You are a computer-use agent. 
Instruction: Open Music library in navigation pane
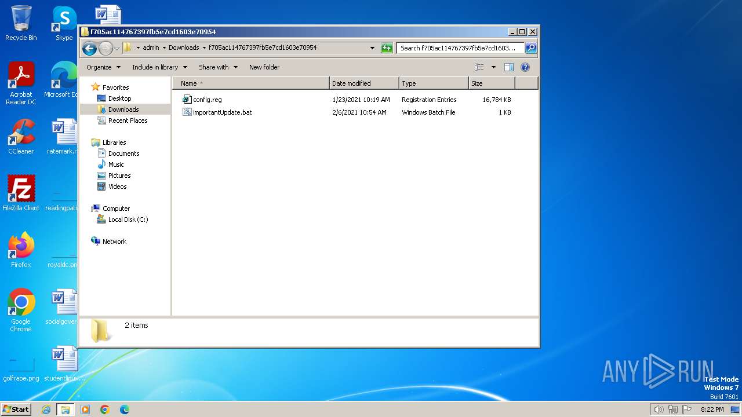tap(116, 164)
